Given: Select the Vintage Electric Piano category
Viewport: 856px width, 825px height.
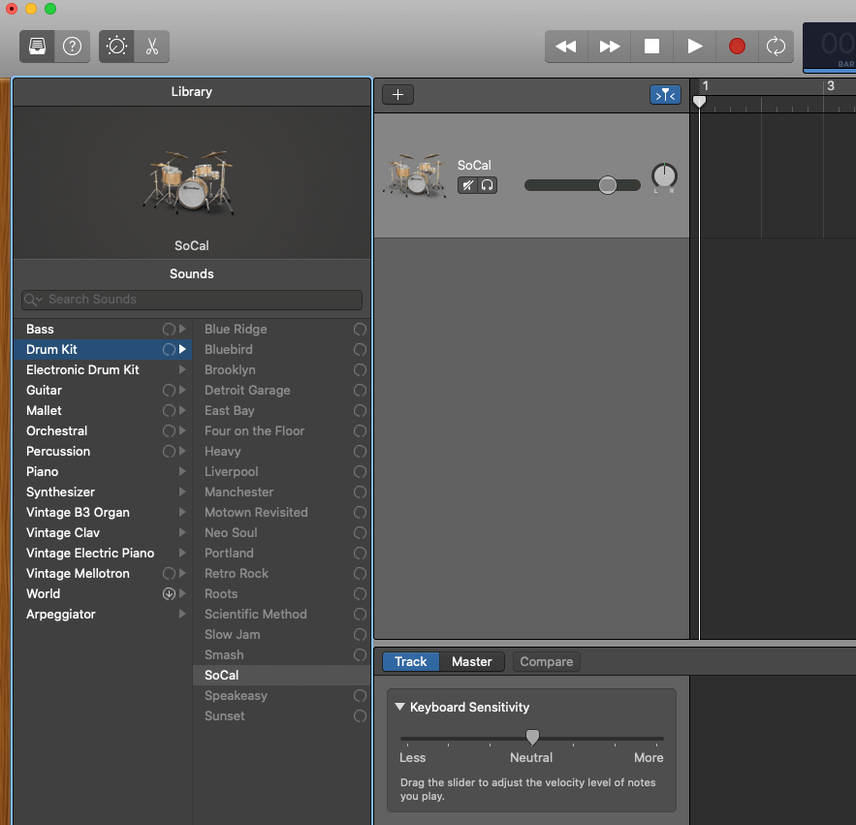Looking at the screenshot, I should click(103, 554).
